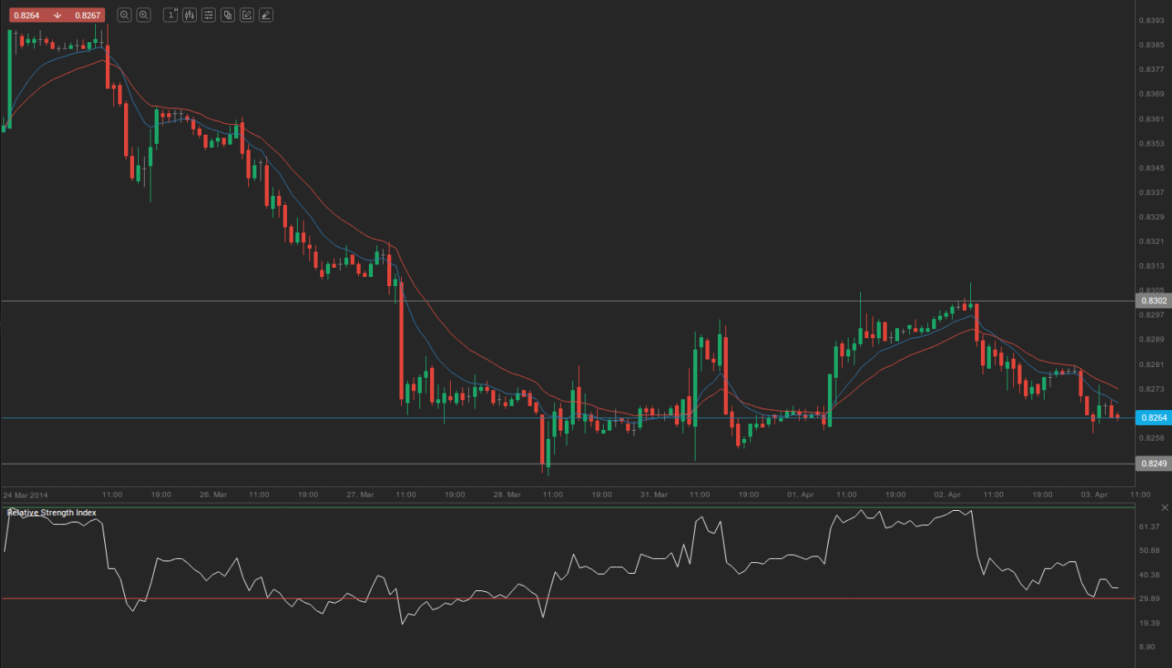The width and height of the screenshot is (1172, 668).
Task: Click the eraser clear drawings icon
Action: pos(265,15)
